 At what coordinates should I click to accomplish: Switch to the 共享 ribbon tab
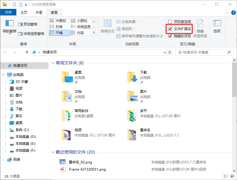tap(39, 12)
